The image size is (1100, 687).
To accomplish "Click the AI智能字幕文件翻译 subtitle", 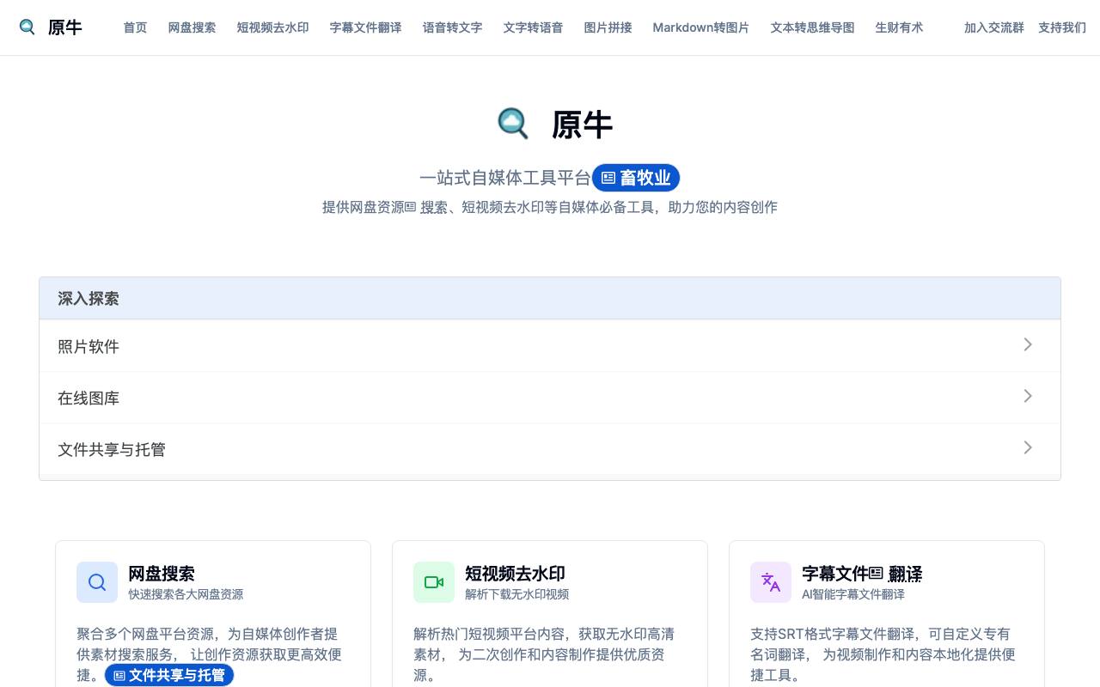I will (853, 594).
